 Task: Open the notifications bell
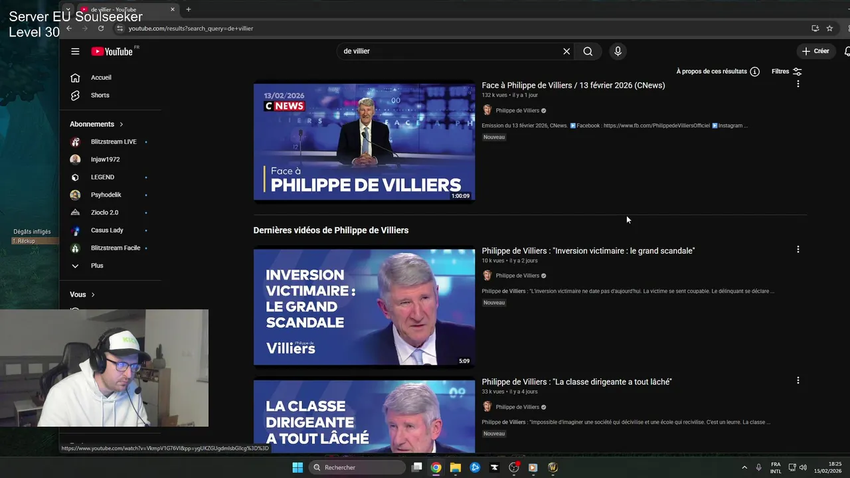point(847,51)
